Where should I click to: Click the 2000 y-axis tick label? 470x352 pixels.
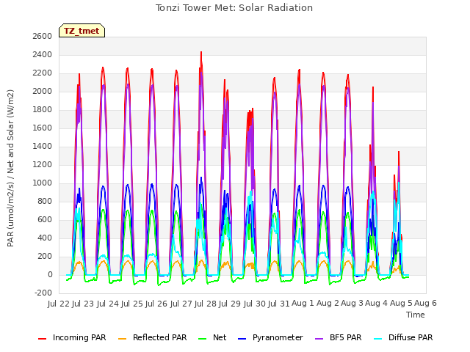click(43, 91)
